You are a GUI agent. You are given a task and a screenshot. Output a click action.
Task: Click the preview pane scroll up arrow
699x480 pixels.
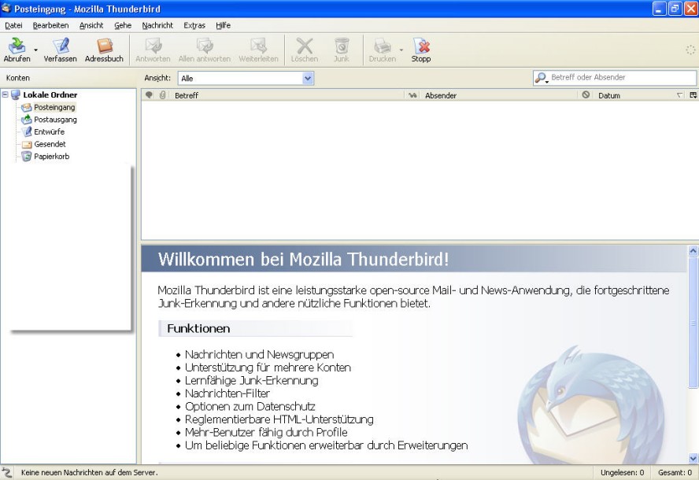pos(693,251)
